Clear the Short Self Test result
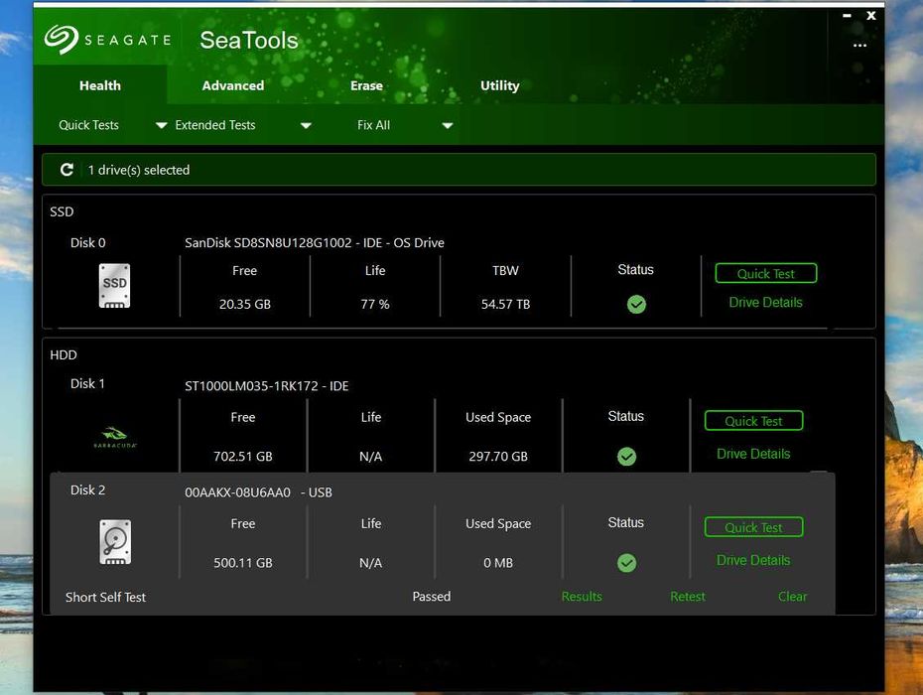 coord(792,597)
